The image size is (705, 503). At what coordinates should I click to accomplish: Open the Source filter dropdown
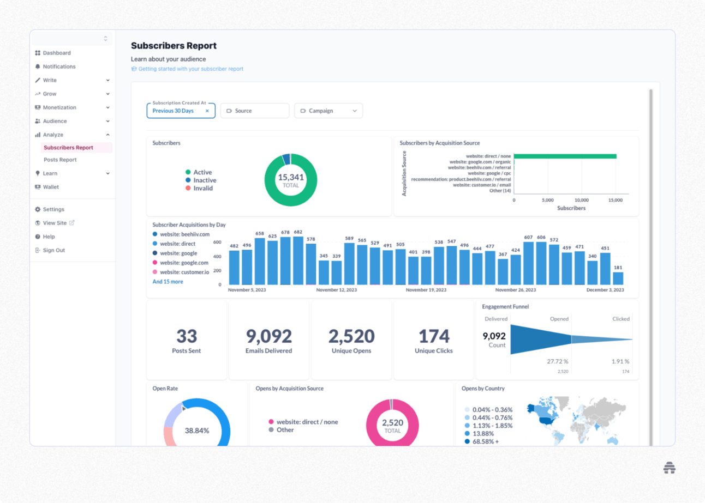[254, 110]
